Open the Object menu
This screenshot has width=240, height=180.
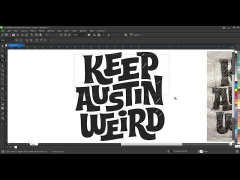click(33, 31)
